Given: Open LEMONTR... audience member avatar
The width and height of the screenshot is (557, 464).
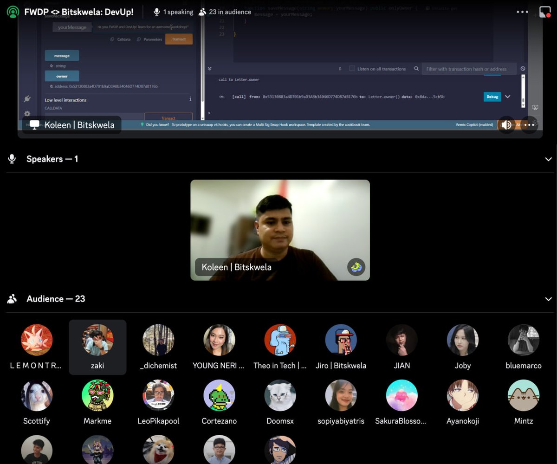Looking at the screenshot, I should point(37,340).
